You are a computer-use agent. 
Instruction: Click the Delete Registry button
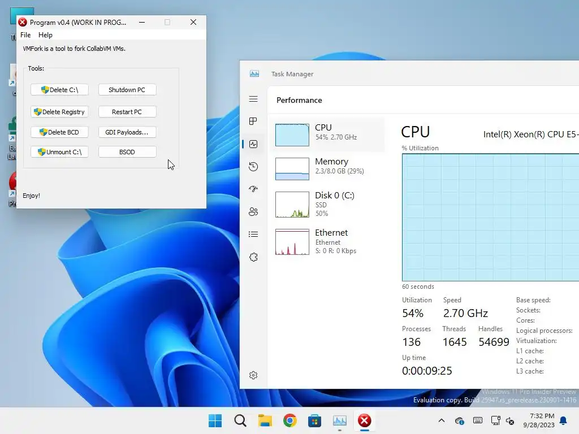click(59, 112)
